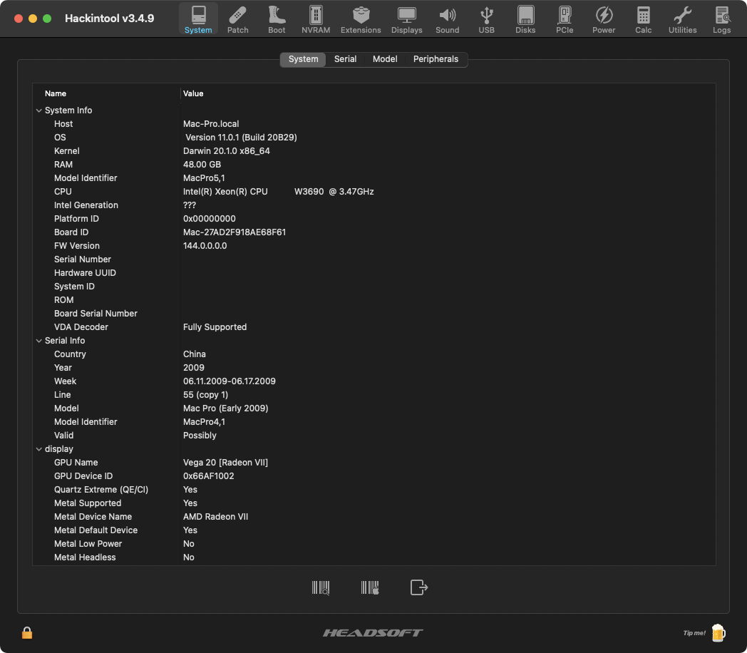Switch to the Model tab

coord(385,59)
